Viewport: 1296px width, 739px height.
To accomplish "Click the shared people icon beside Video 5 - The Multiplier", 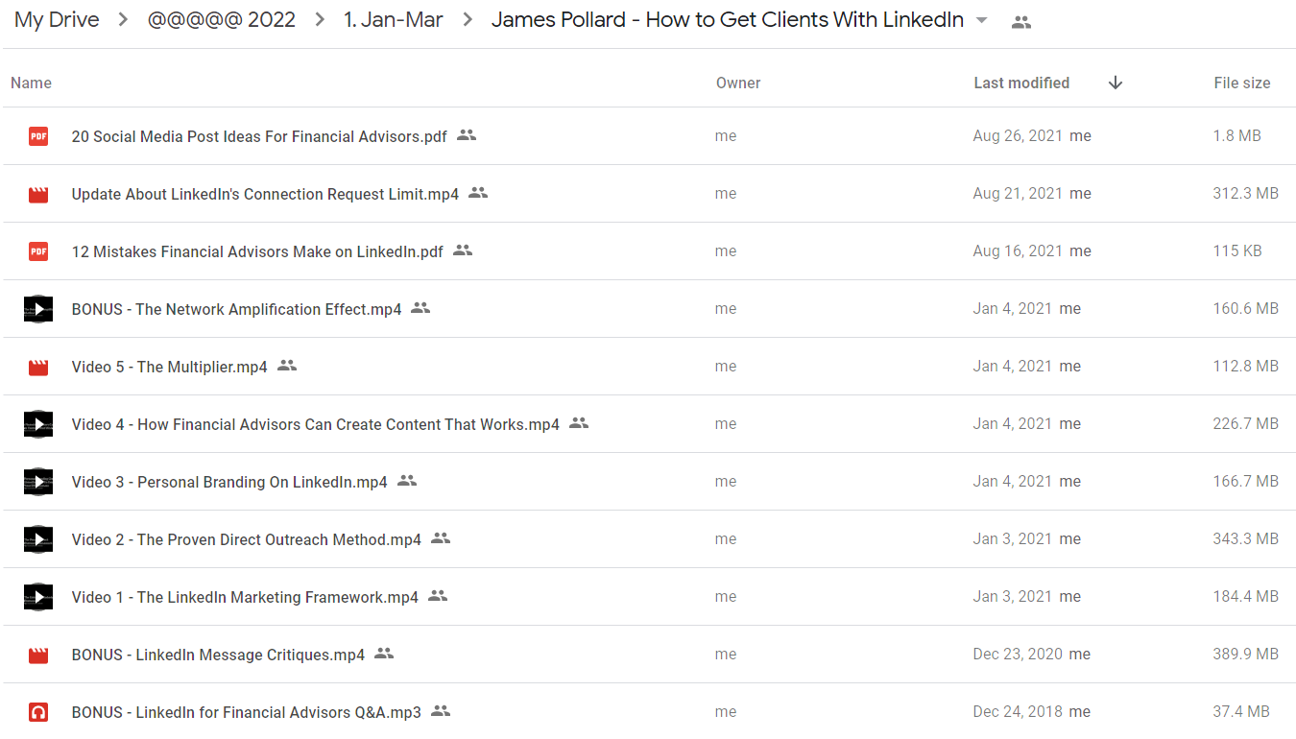I will coord(287,366).
